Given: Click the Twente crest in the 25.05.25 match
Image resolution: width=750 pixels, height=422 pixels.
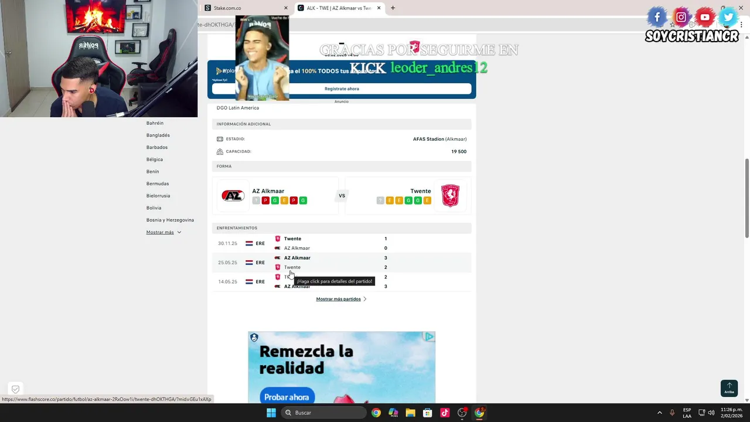Looking at the screenshot, I should [278, 267].
